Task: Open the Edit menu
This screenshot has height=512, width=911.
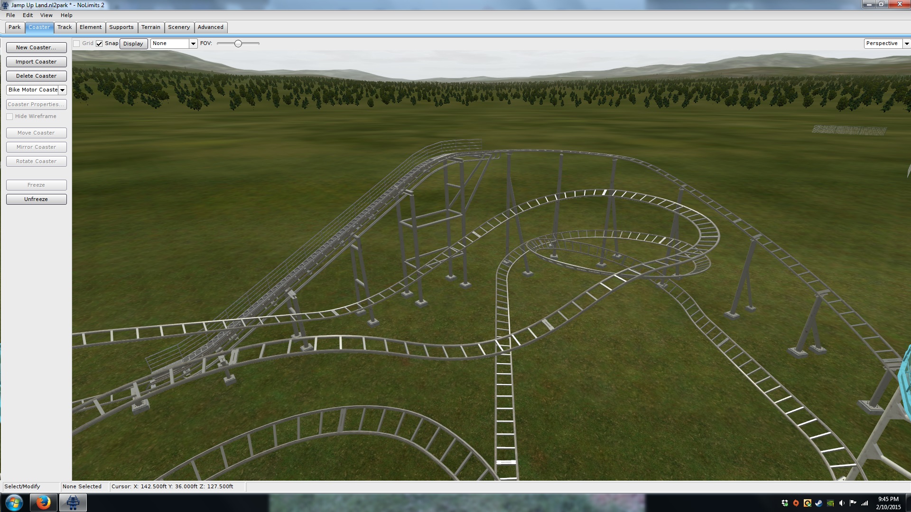Action: [28, 15]
